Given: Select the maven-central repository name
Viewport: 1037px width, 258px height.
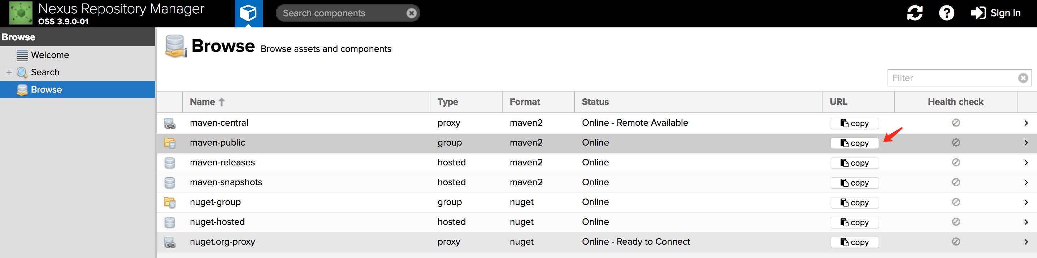Looking at the screenshot, I should click(x=219, y=123).
